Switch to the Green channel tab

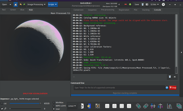pyautogui.click(x=13, y=10)
